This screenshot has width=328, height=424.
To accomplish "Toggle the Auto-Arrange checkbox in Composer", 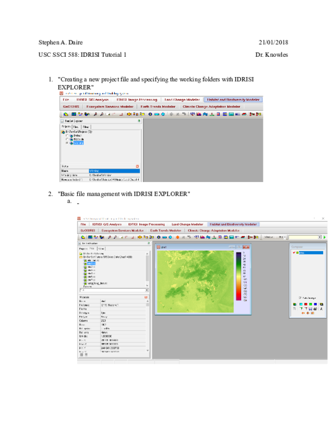I will [300, 298].
